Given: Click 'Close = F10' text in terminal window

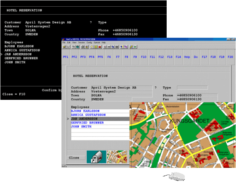Looking at the screenshot, I should (14, 94).
